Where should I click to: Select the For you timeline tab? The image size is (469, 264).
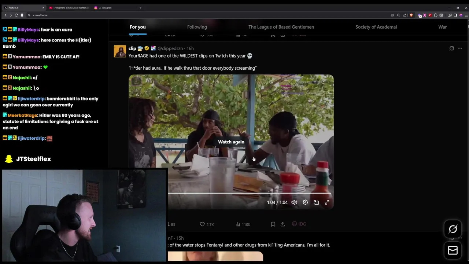coord(137,27)
